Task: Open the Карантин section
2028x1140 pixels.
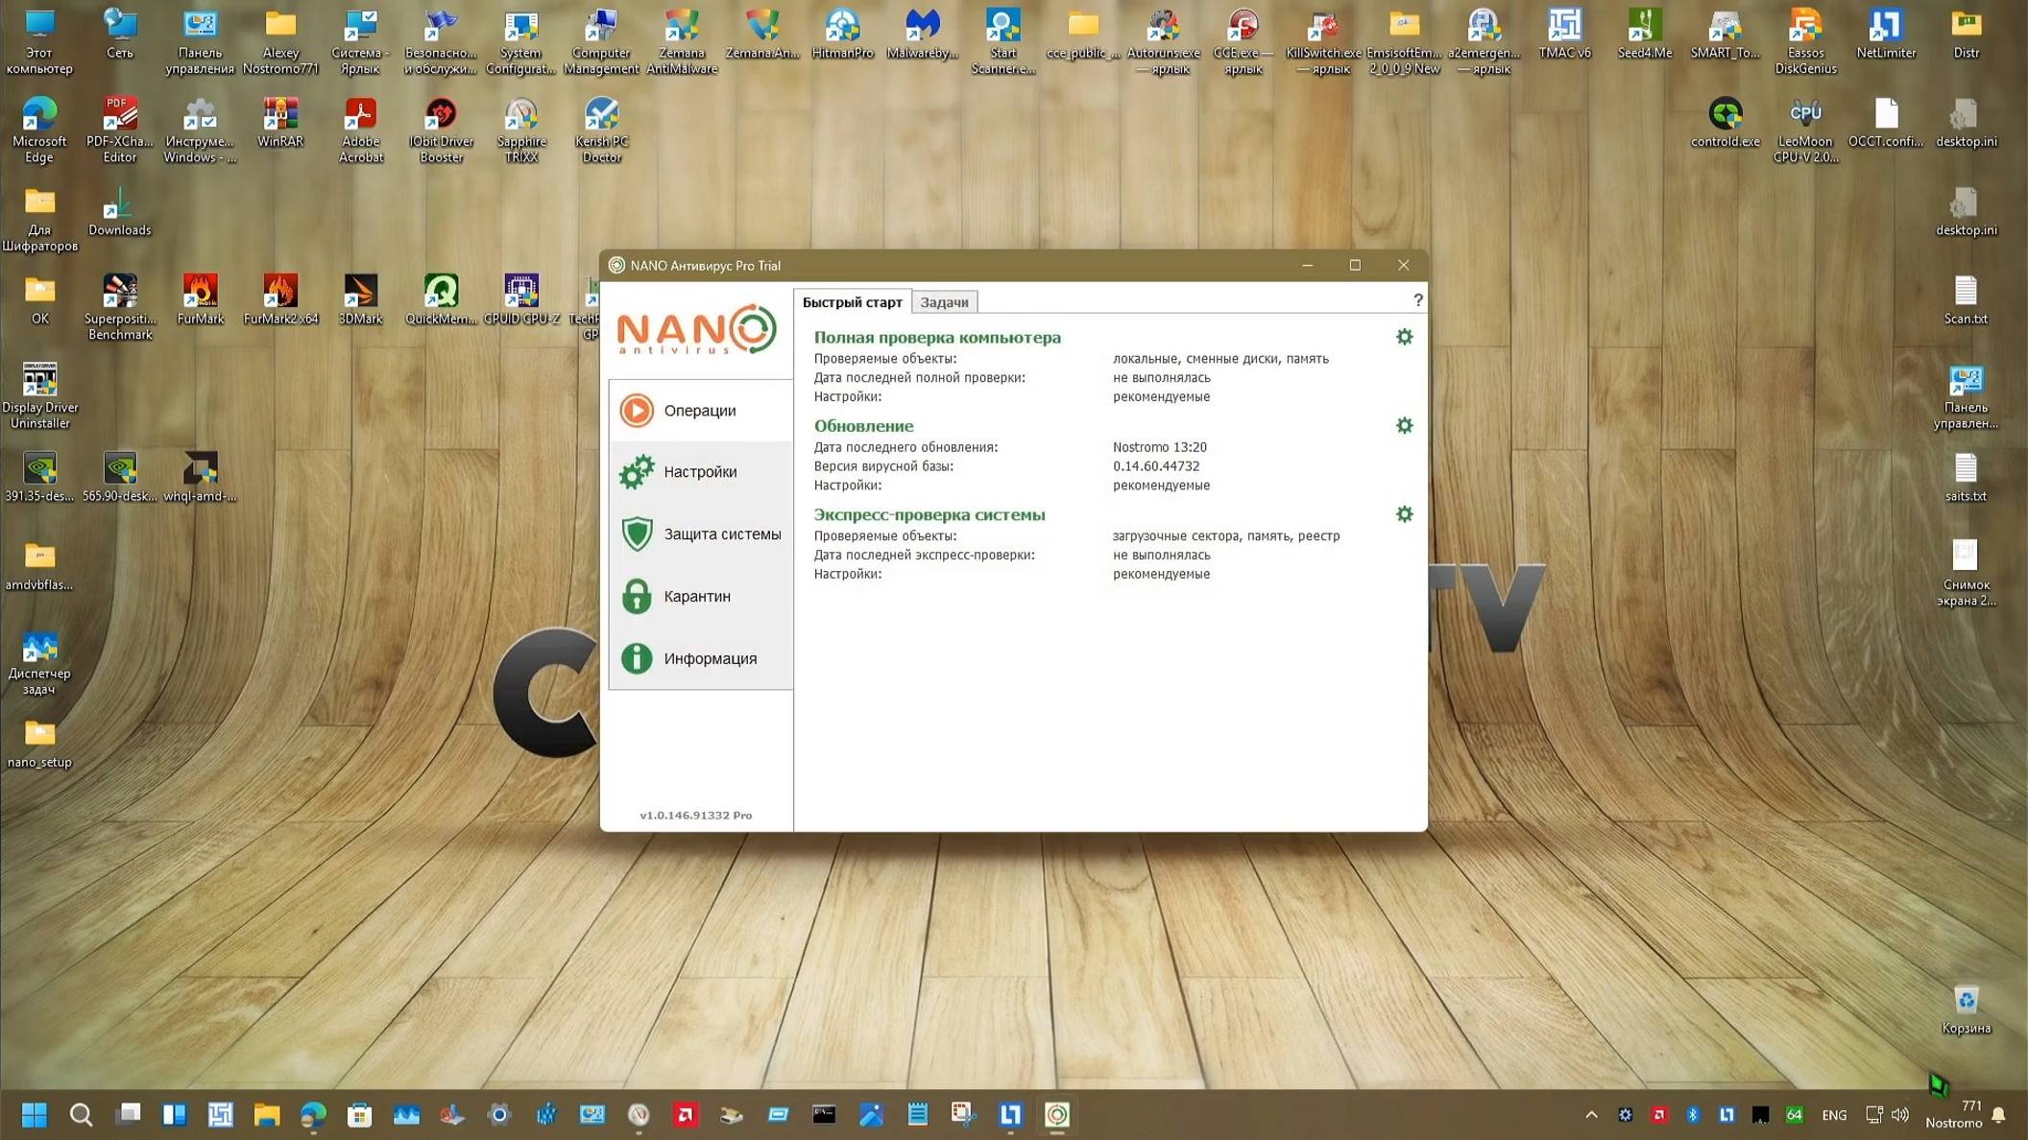Action: pos(696,597)
